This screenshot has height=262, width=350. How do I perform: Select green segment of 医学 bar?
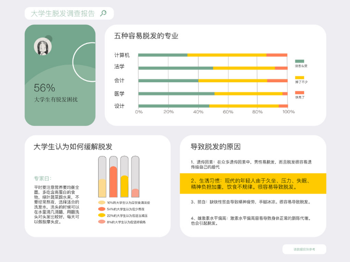(x=177, y=94)
